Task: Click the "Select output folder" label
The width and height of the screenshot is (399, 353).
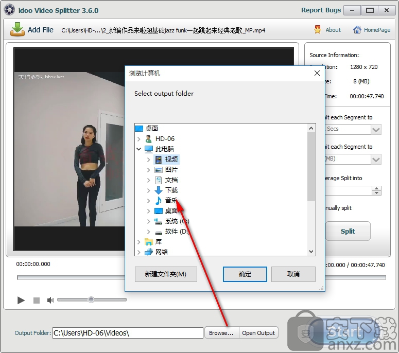Action: tap(164, 94)
